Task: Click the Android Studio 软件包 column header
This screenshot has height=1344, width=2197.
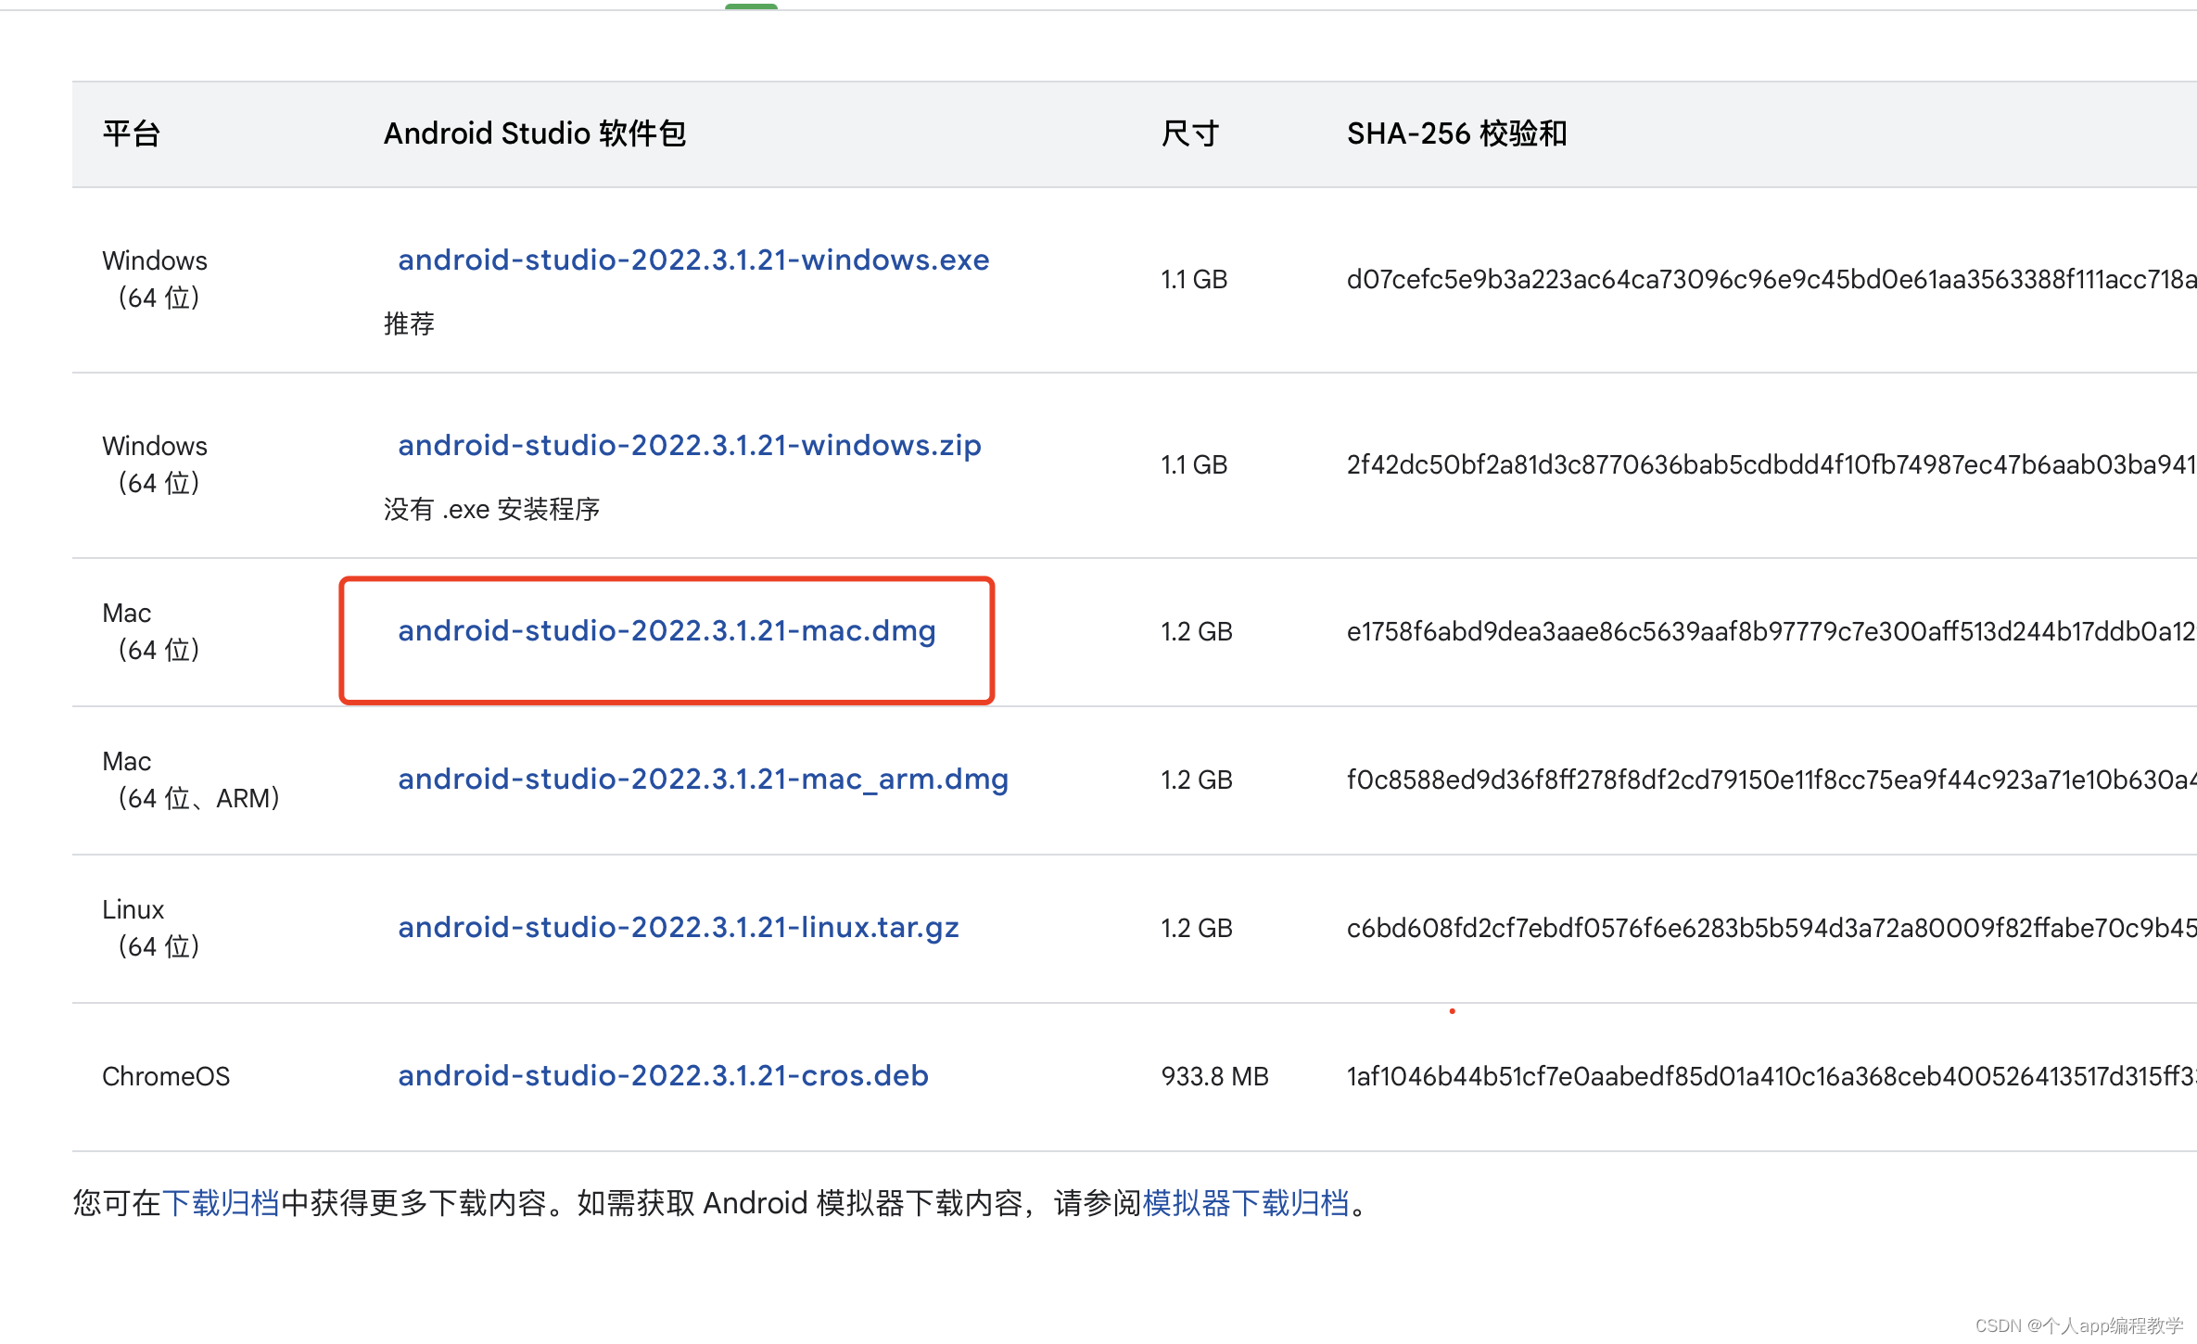Action: click(535, 134)
